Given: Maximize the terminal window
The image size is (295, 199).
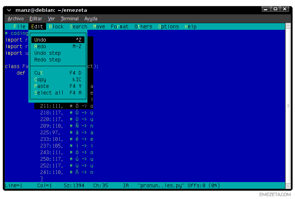Looking at the screenshot, I should coord(275,9).
